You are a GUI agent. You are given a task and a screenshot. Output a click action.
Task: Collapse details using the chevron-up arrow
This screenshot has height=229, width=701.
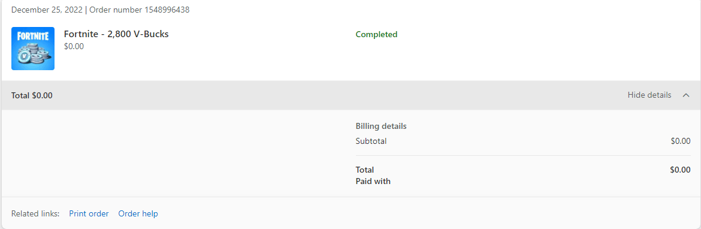(686, 95)
